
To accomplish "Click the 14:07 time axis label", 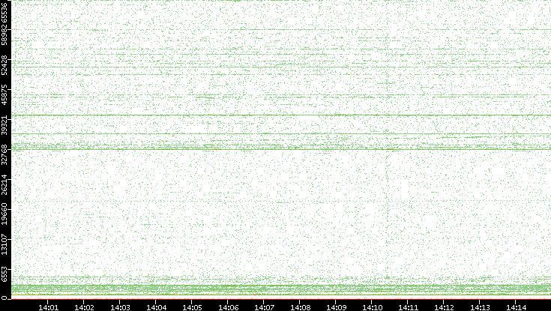I will tap(264, 307).
